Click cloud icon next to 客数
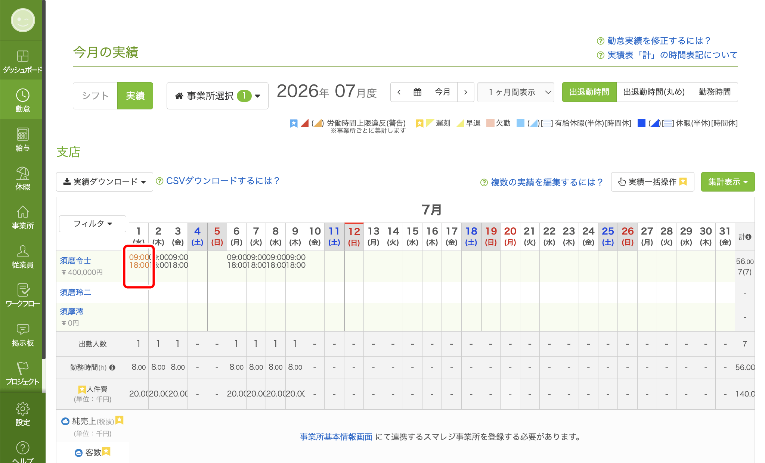765x463 pixels. 78,453
